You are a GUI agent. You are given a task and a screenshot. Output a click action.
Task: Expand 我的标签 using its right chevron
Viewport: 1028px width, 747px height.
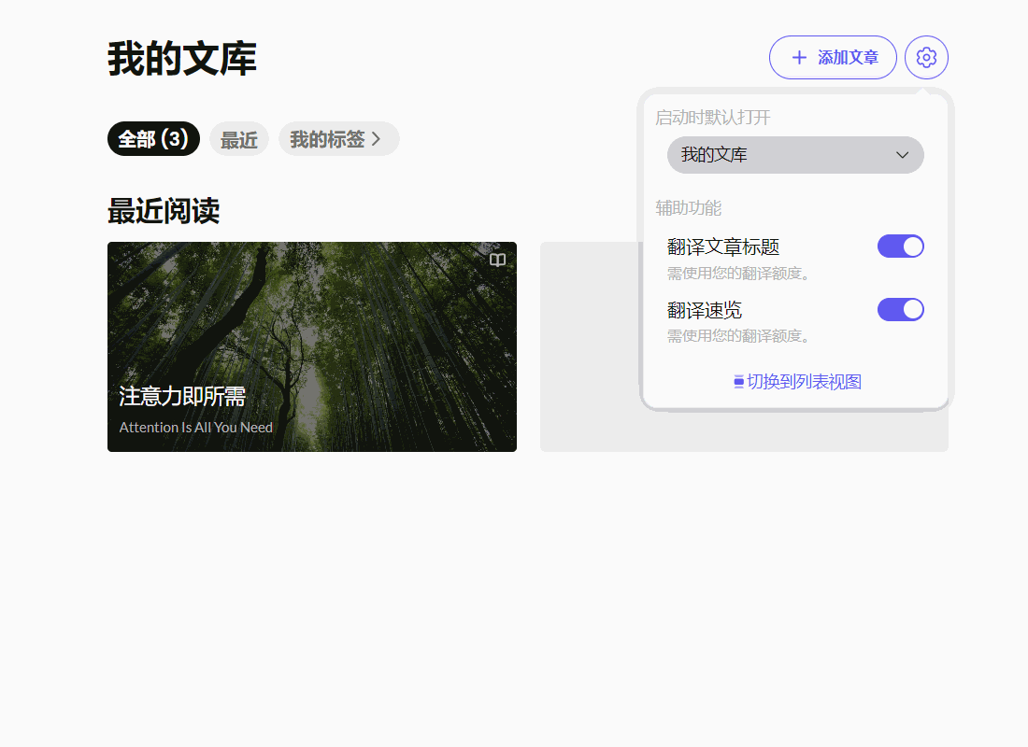(x=377, y=139)
